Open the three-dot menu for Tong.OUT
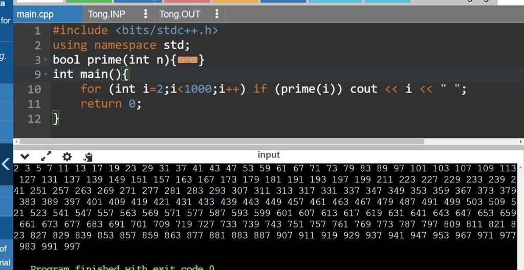Viewport: 524px width, 270px height. [217, 14]
